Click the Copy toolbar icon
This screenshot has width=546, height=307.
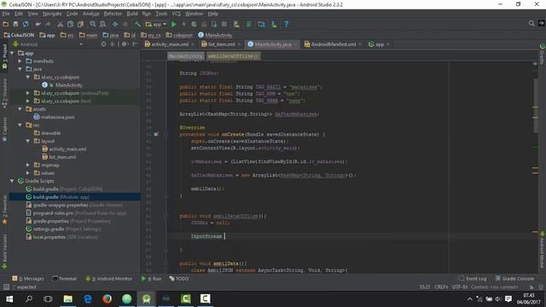(70, 24)
